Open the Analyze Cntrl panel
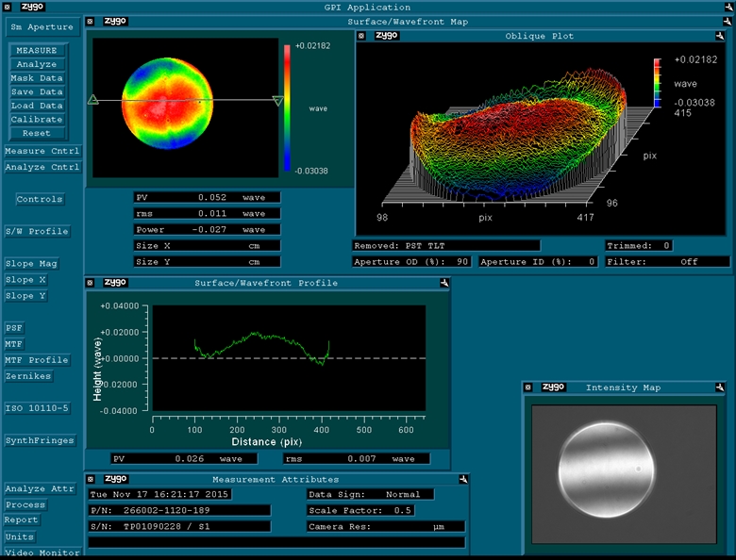 click(x=42, y=167)
